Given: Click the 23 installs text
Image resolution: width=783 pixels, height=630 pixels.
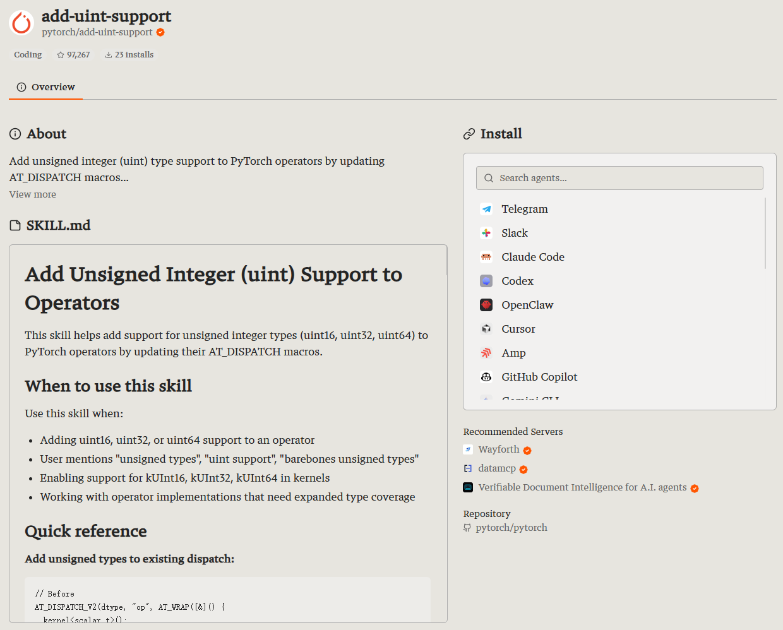Looking at the screenshot, I should click(x=134, y=55).
